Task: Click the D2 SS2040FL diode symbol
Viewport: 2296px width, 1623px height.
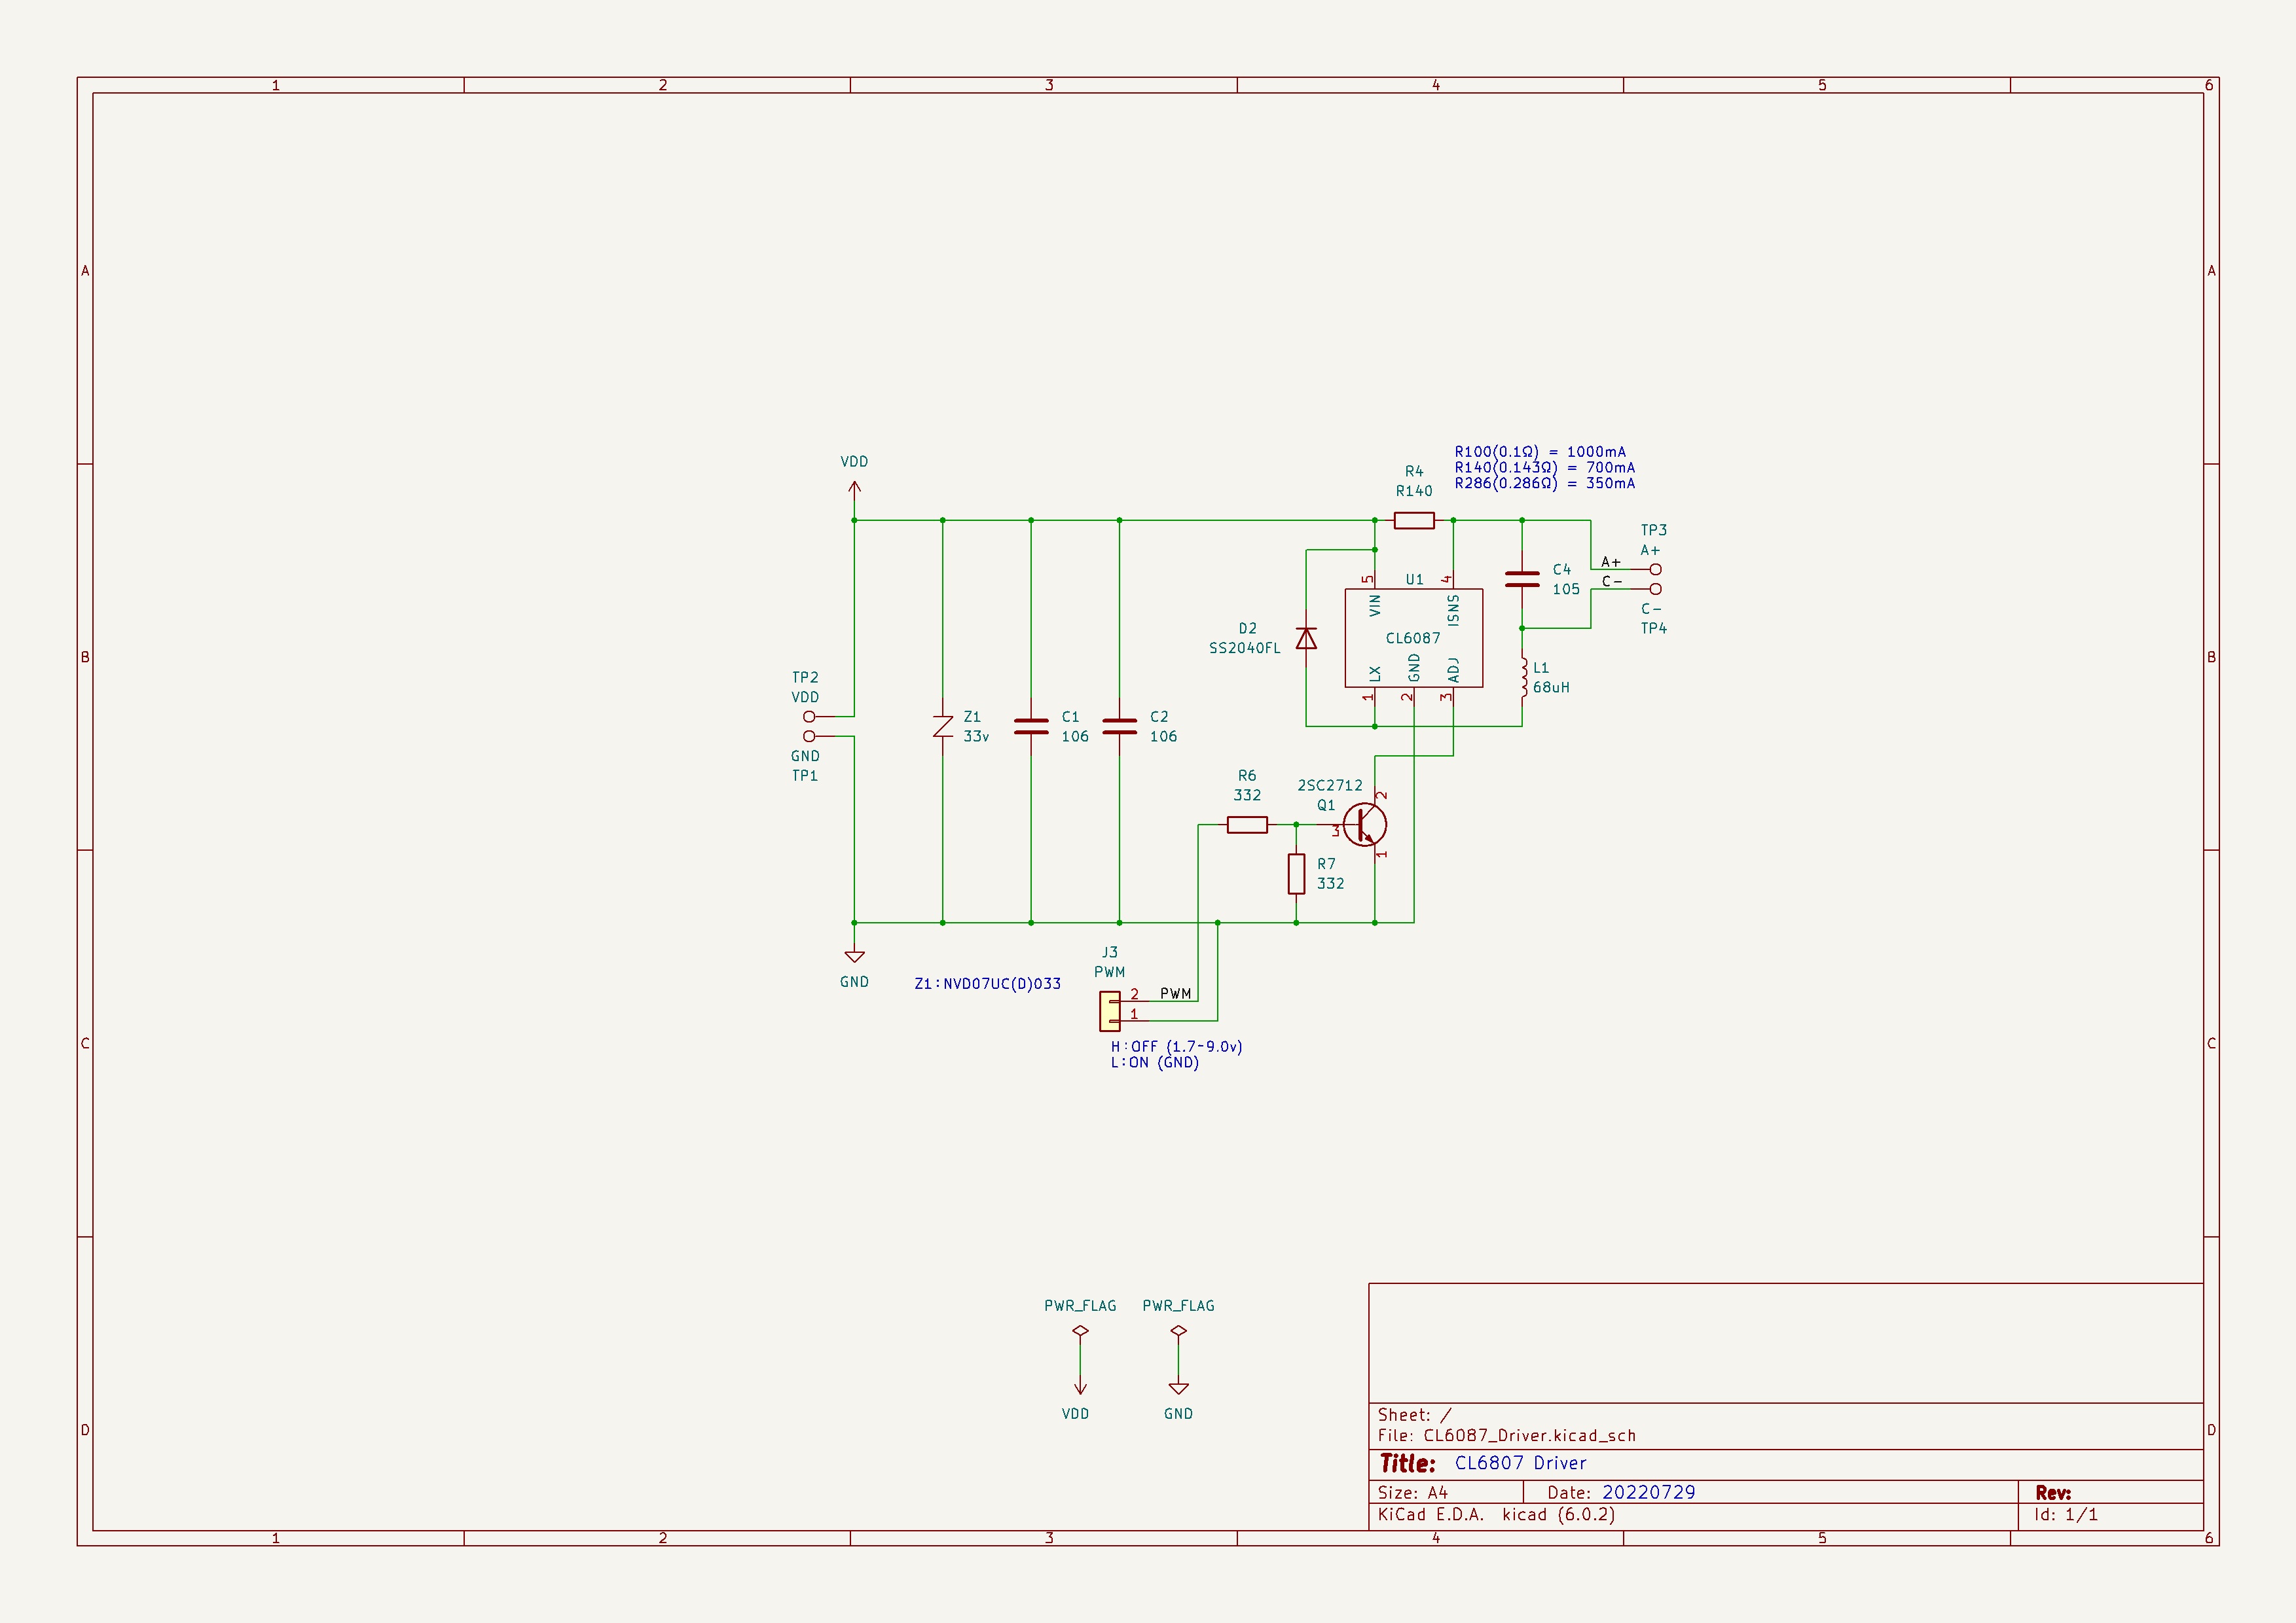Action: 1306,637
